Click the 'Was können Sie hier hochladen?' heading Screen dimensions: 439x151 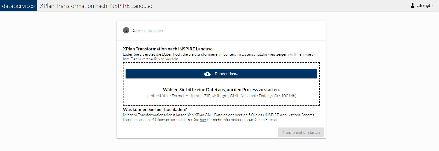coord(155,109)
